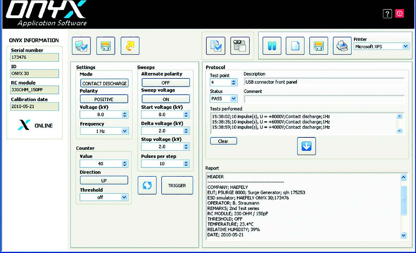Viewport: 416px width, 253px height.
Task: Click the Delta voltage (kV) spinner arrows
Action: click(x=186, y=131)
